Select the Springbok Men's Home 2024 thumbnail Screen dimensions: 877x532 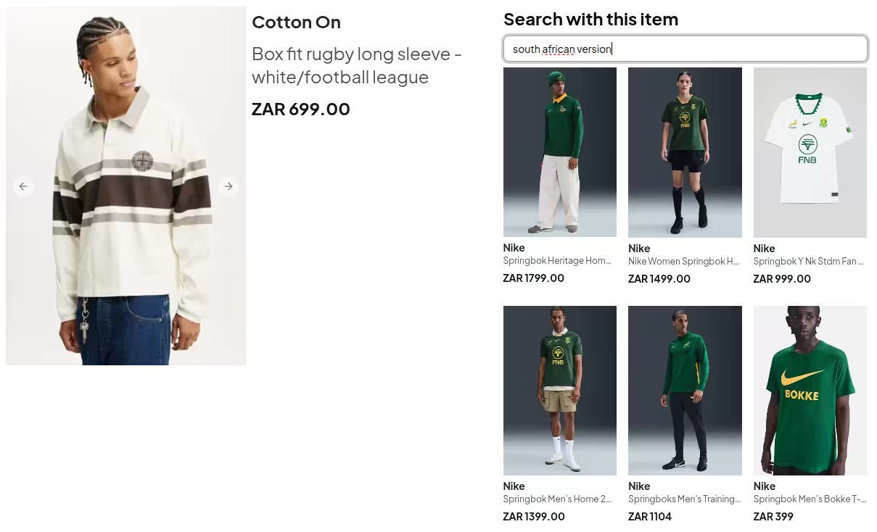coord(559,390)
